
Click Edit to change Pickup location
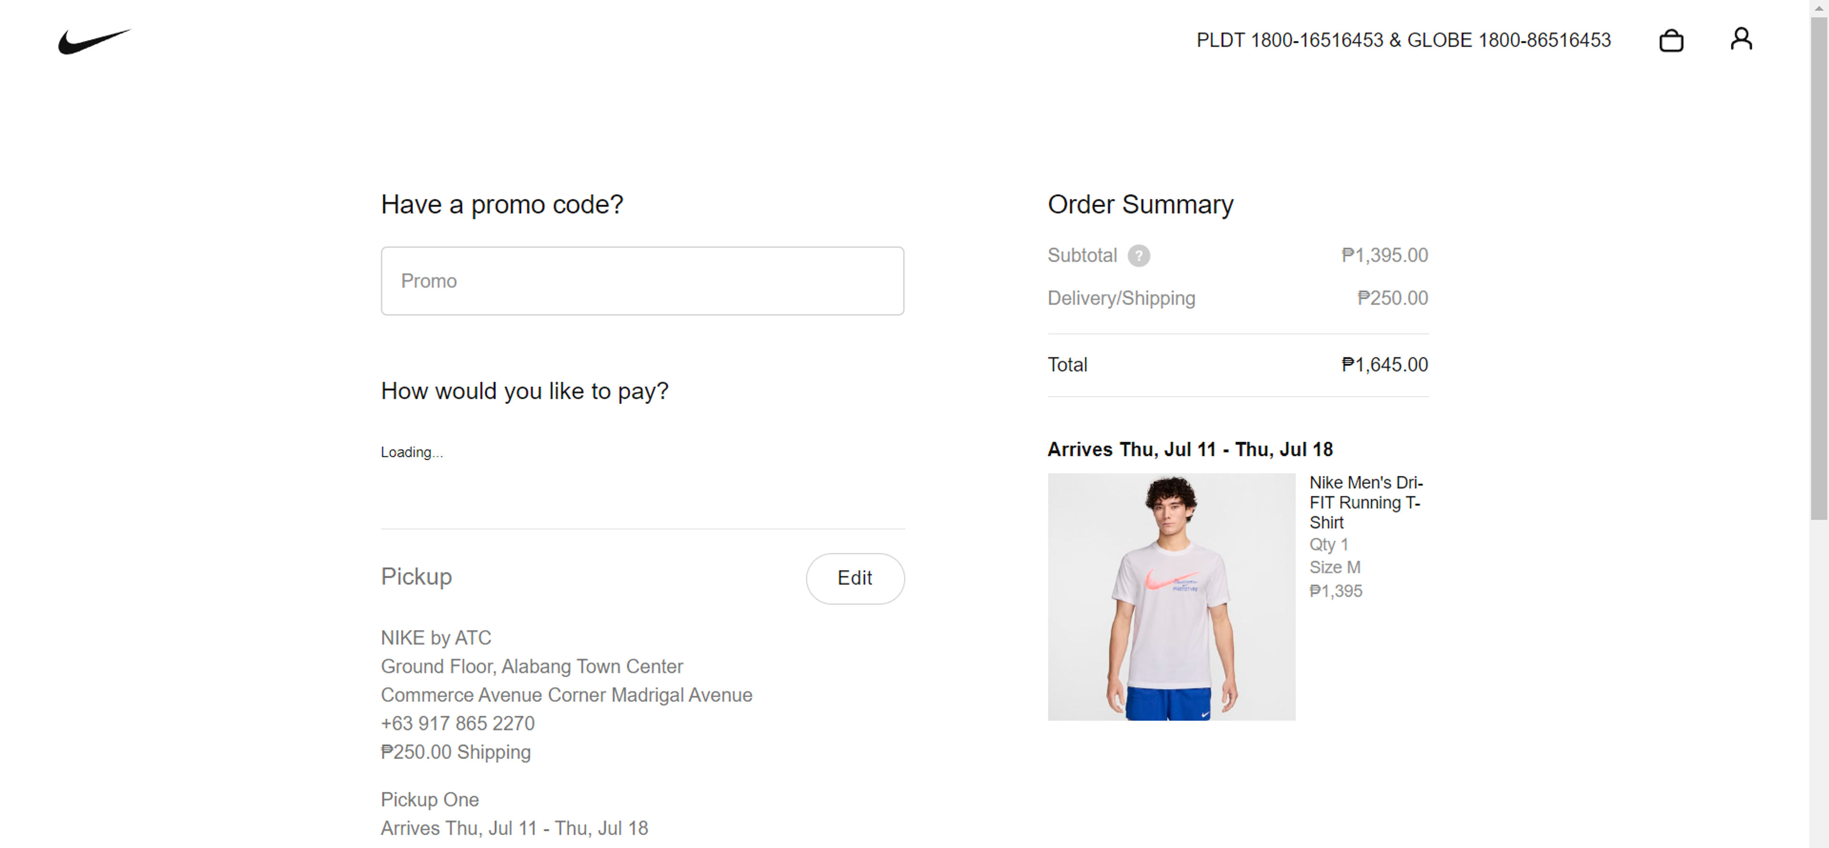click(855, 578)
